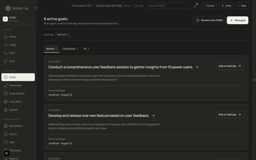Switch to the Completed tab
This screenshot has width=256, height=160.
[x=70, y=49]
